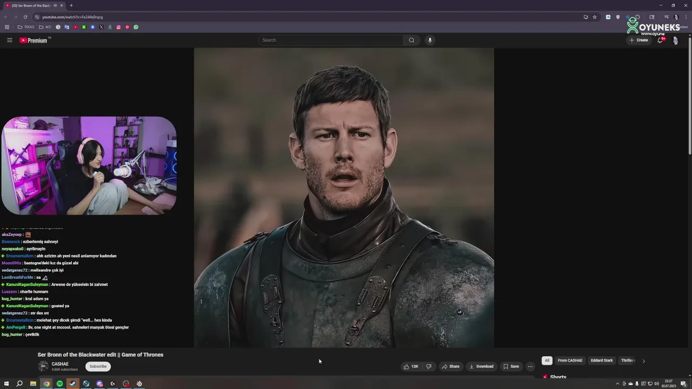Screen dimensions: 692x389
Task: Open File Explorer from taskbar
Action: [33, 384]
